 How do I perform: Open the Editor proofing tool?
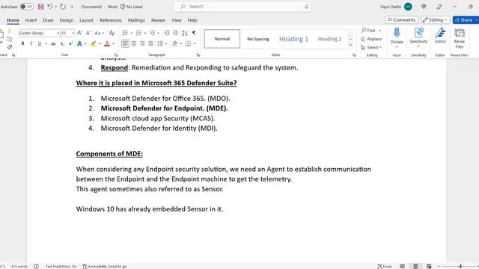[440, 36]
